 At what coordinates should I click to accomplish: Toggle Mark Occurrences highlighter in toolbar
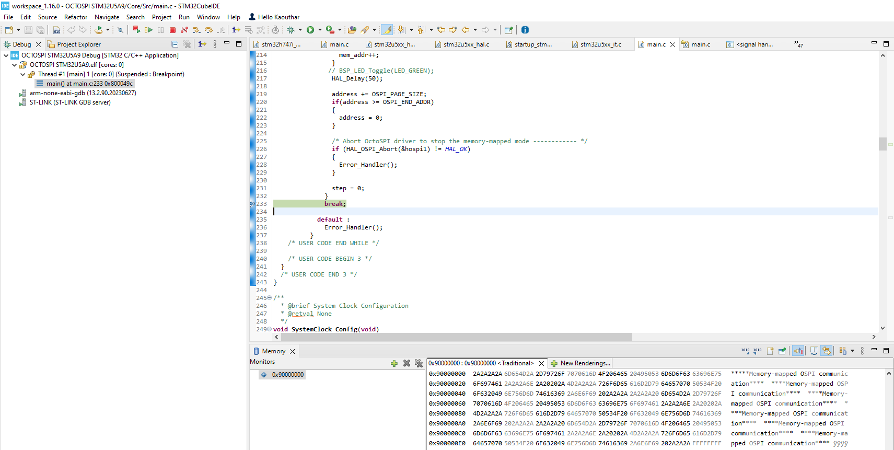387,30
